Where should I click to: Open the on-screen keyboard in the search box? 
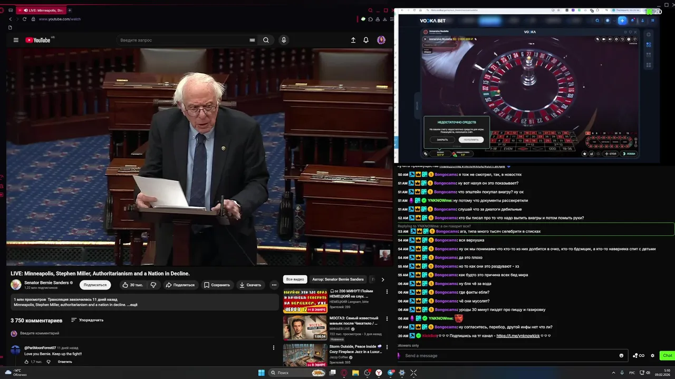(x=252, y=40)
